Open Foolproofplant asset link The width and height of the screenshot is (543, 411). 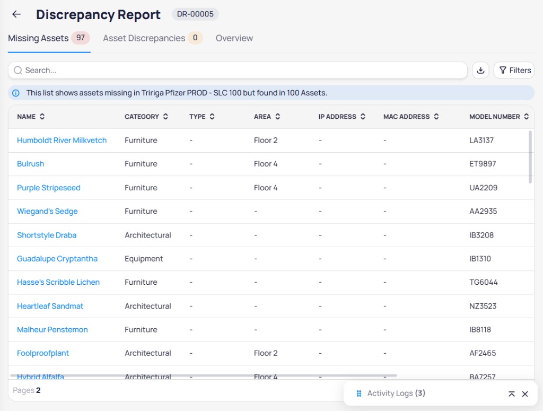point(43,353)
